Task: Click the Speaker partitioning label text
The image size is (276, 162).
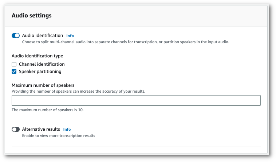Action: pos(40,72)
